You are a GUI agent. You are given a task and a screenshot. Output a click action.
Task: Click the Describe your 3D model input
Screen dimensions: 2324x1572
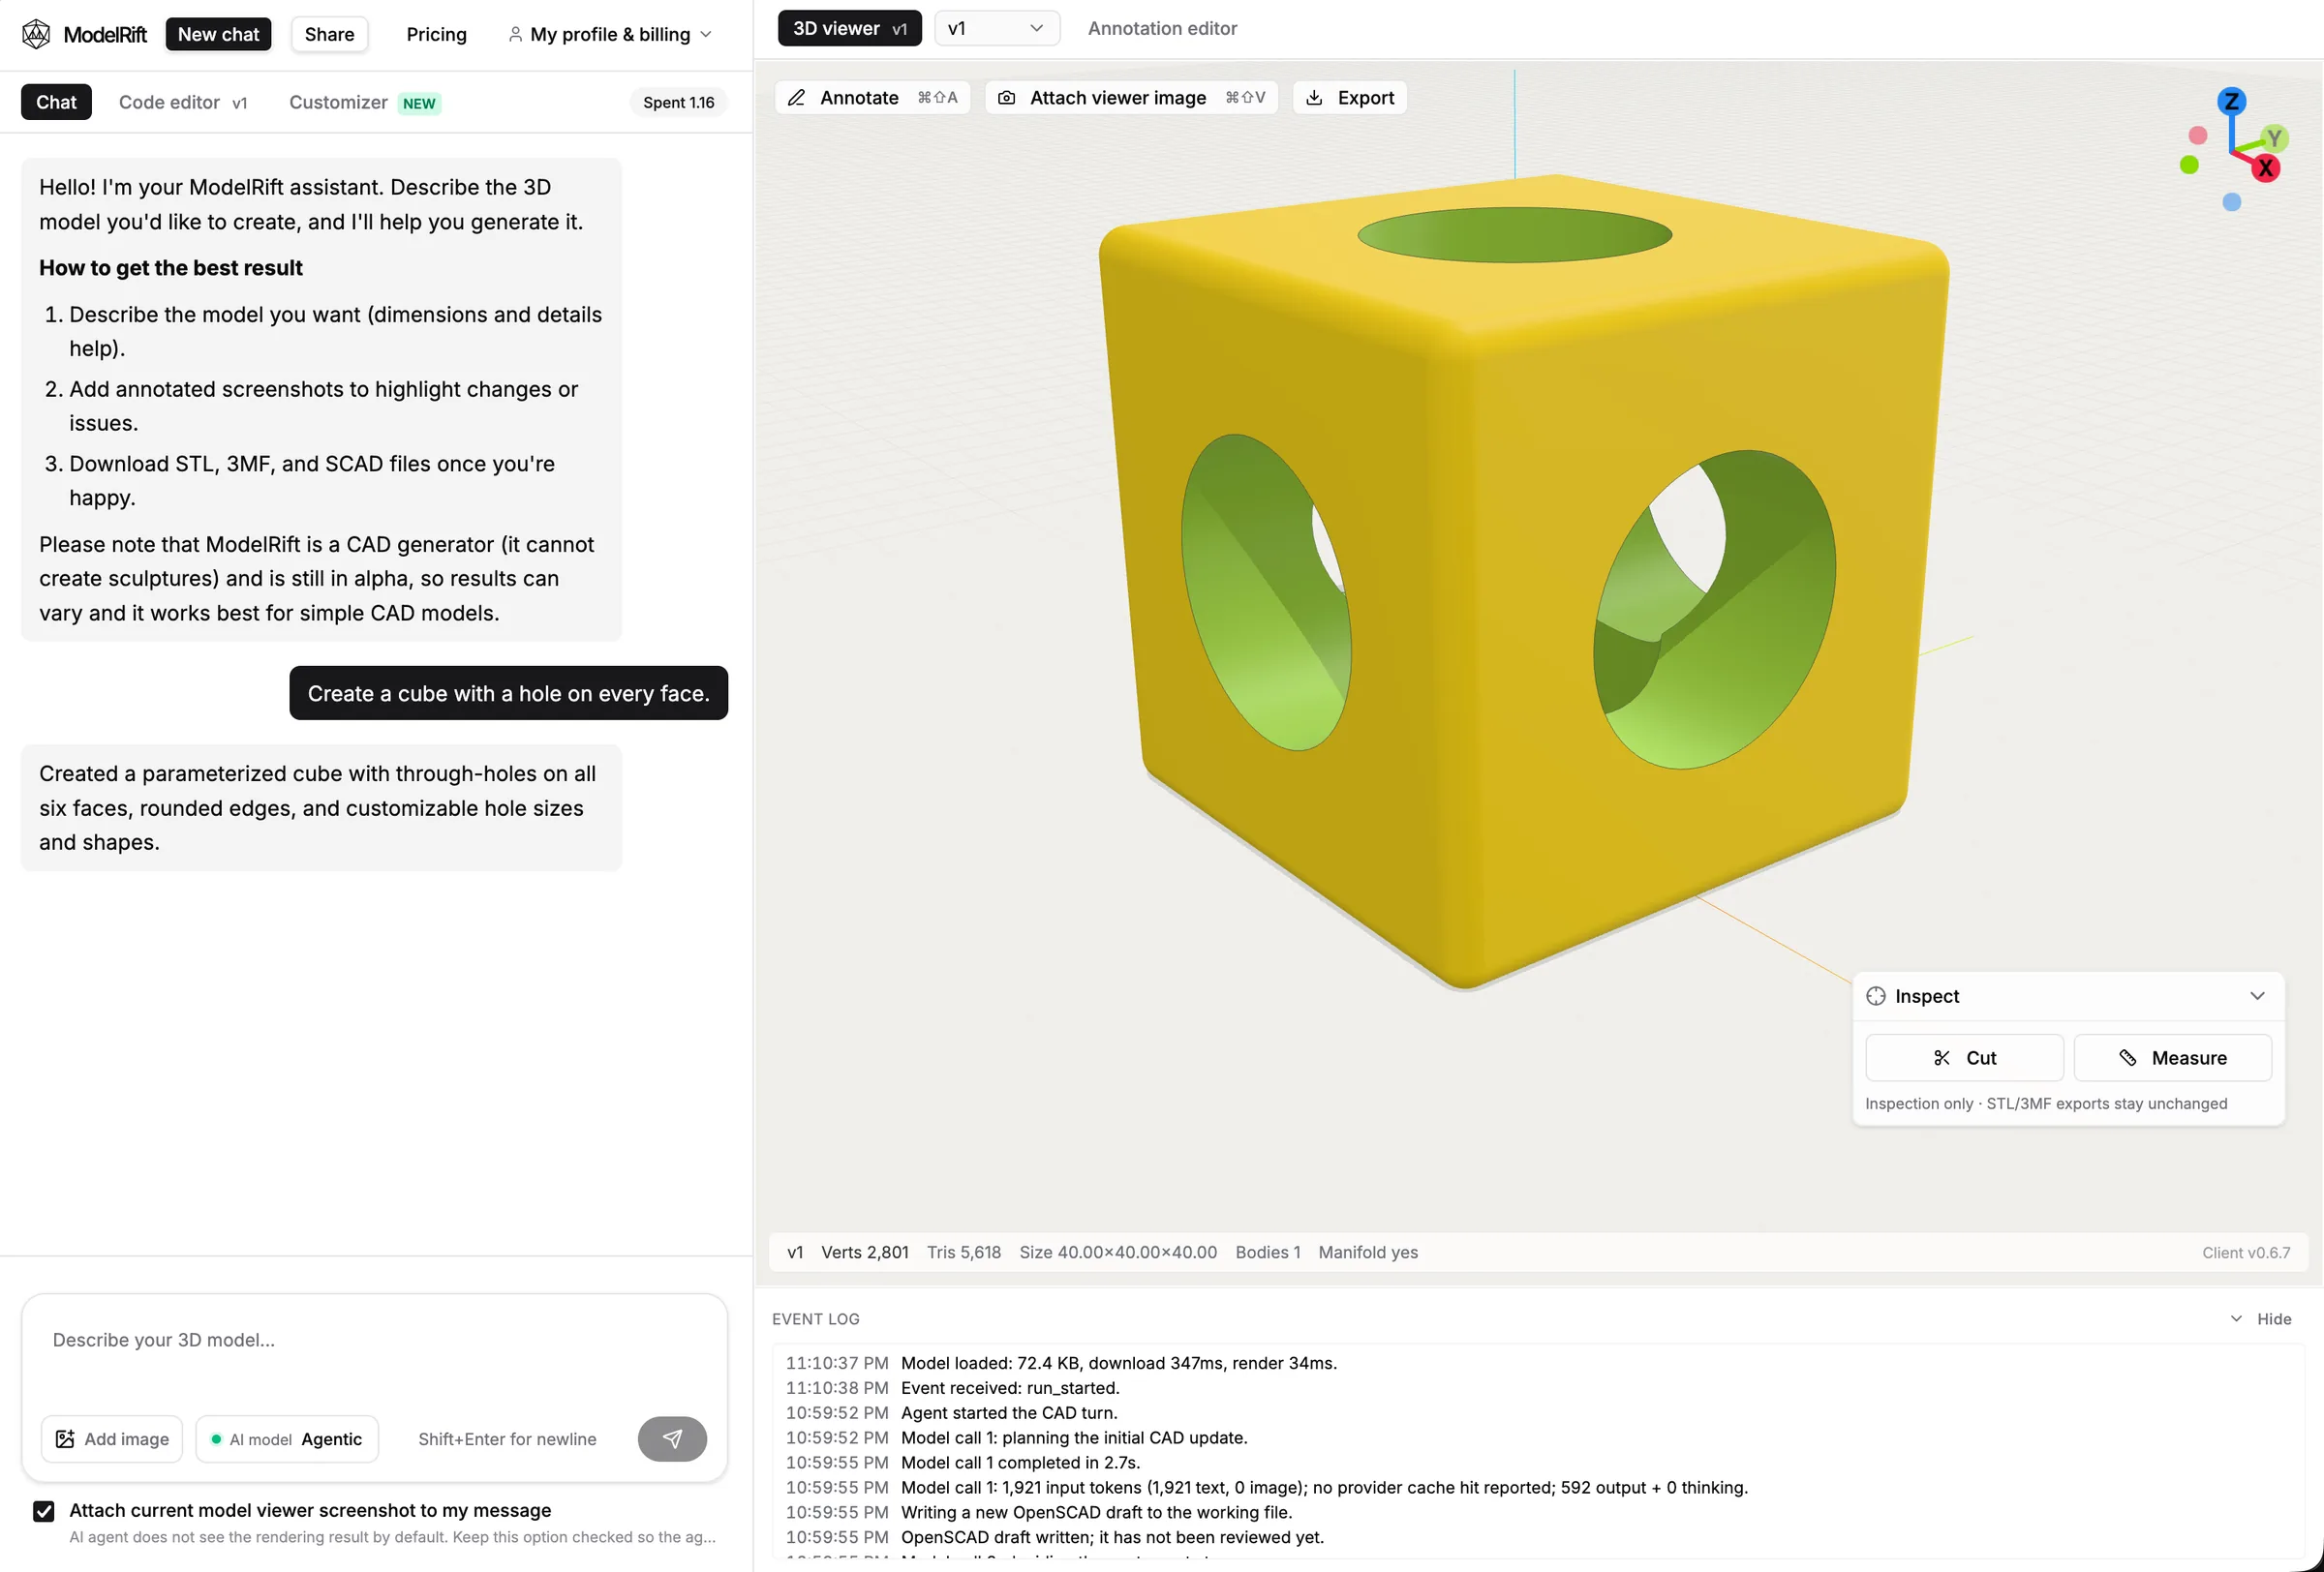(374, 1340)
